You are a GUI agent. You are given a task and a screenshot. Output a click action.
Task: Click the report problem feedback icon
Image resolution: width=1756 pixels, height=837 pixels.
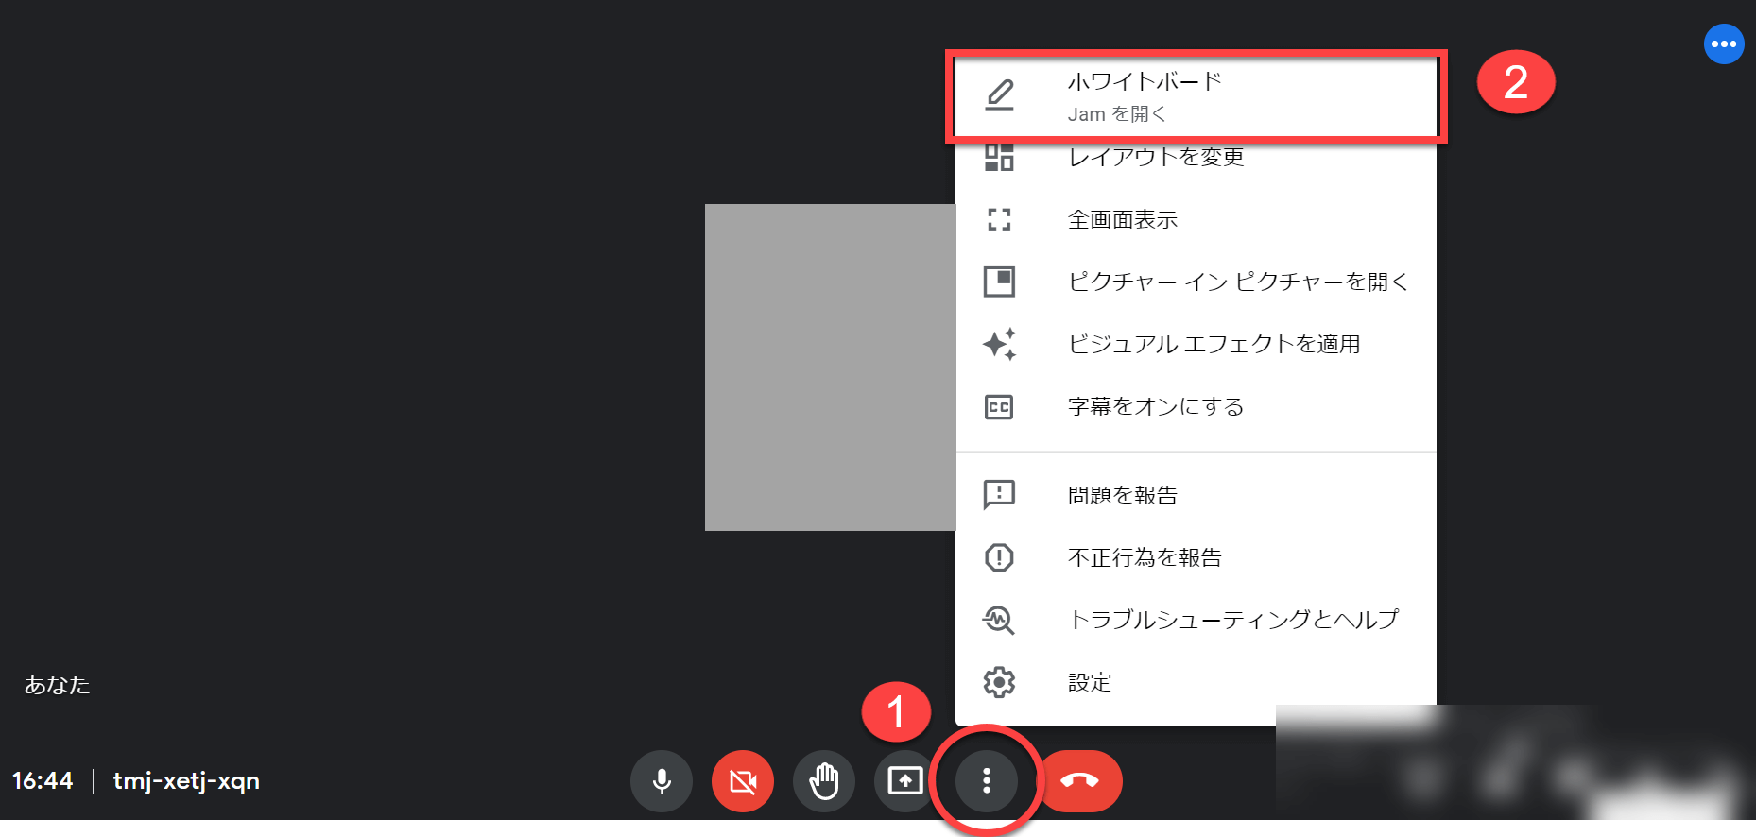point(999,494)
